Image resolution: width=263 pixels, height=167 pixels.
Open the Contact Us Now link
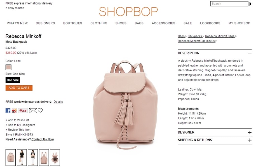[43, 139]
